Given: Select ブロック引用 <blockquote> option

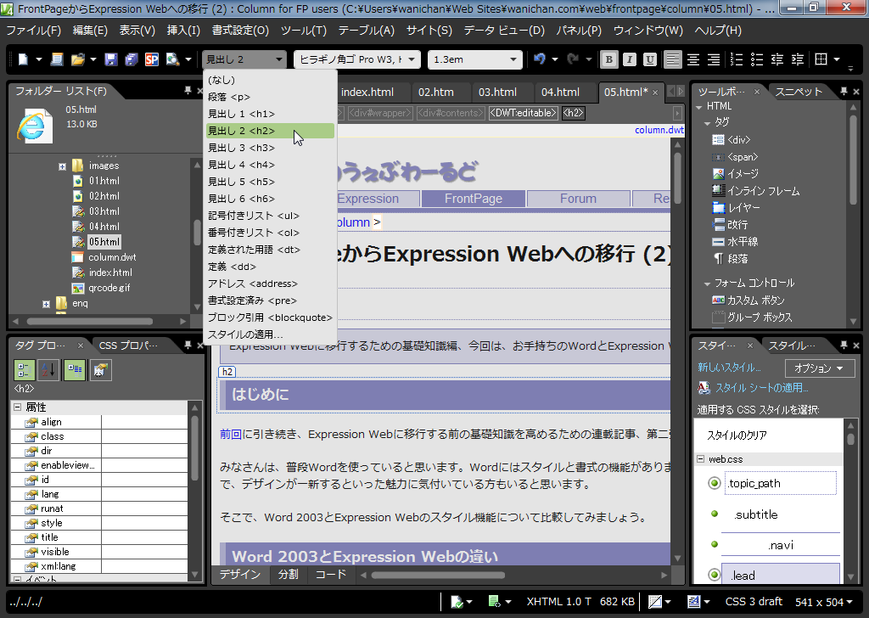Looking at the screenshot, I should click(x=271, y=317).
